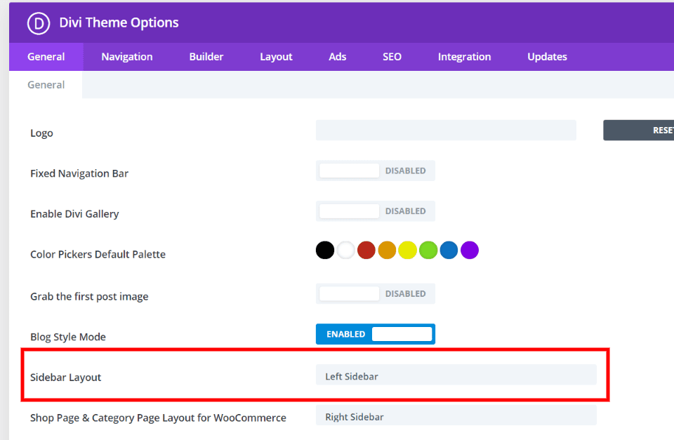Switch to the Navigation tab

point(127,57)
